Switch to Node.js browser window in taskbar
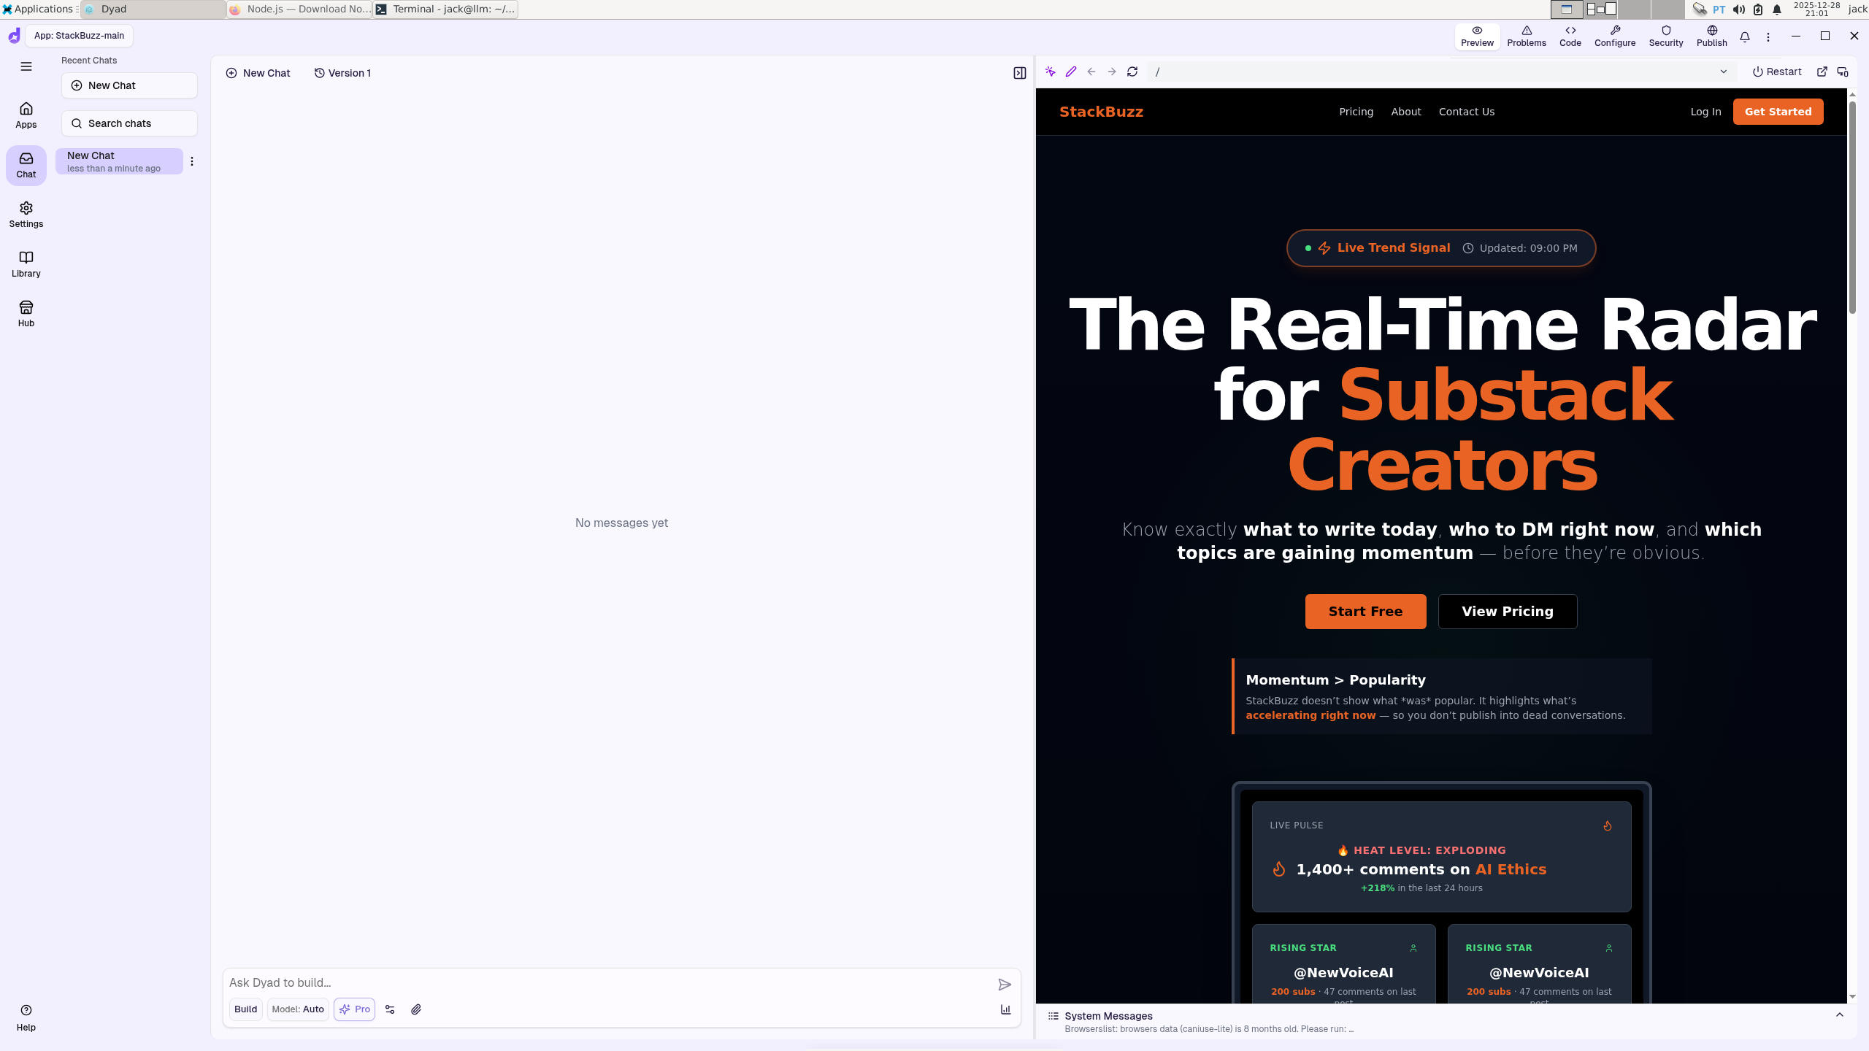 click(299, 9)
